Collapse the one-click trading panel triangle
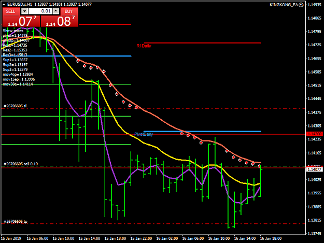The height and width of the screenshot is (243, 324). [x=4, y=4]
